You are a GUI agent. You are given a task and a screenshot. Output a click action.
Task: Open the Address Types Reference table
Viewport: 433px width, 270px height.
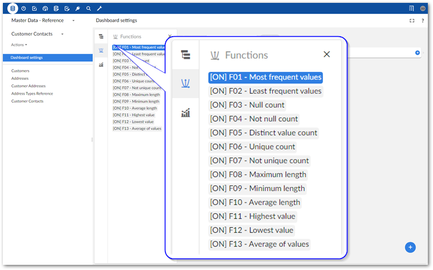32,94
